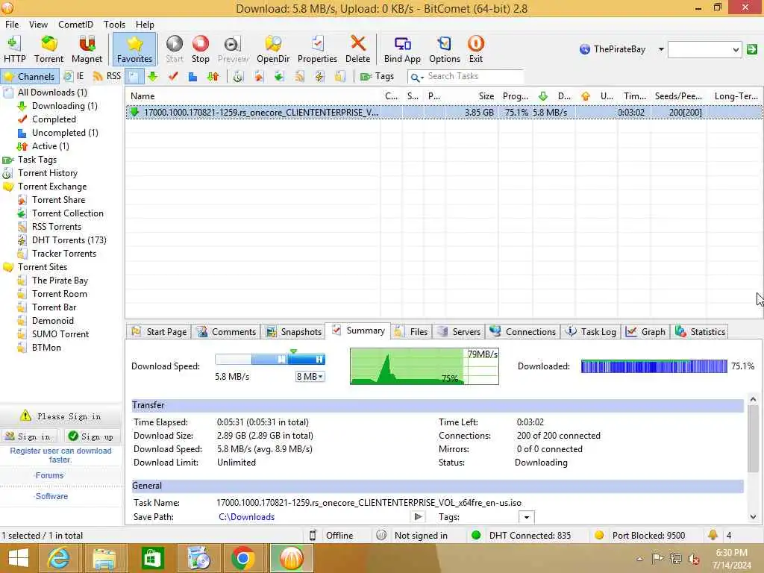Open the Tools menu
Image resolution: width=764 pixels, height=573 pixels.
[114, 25]
